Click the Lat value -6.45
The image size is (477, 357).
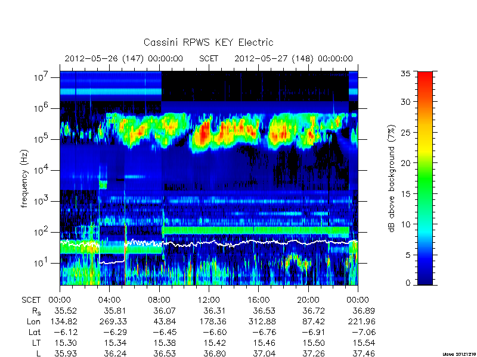(x=165, y=332)
